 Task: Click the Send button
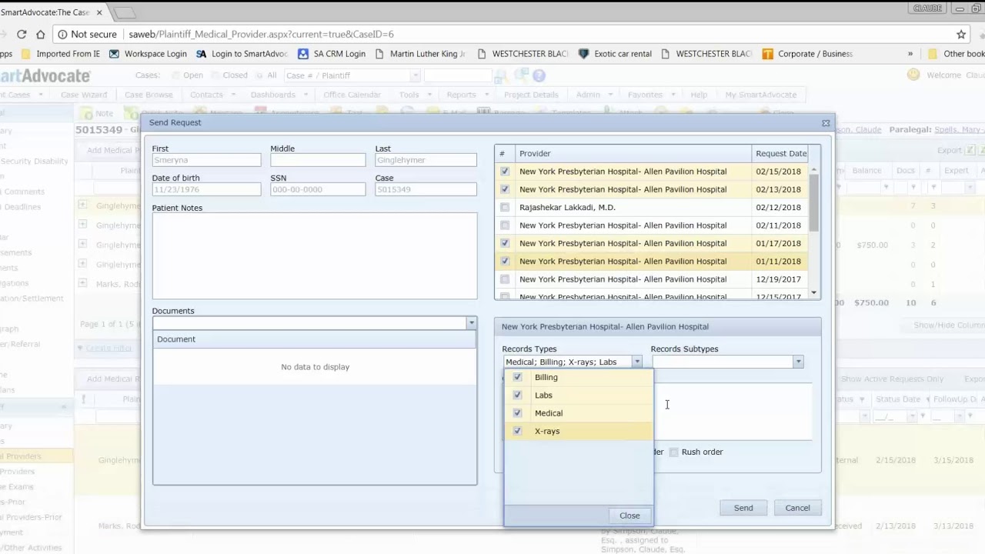click(743, 508)
